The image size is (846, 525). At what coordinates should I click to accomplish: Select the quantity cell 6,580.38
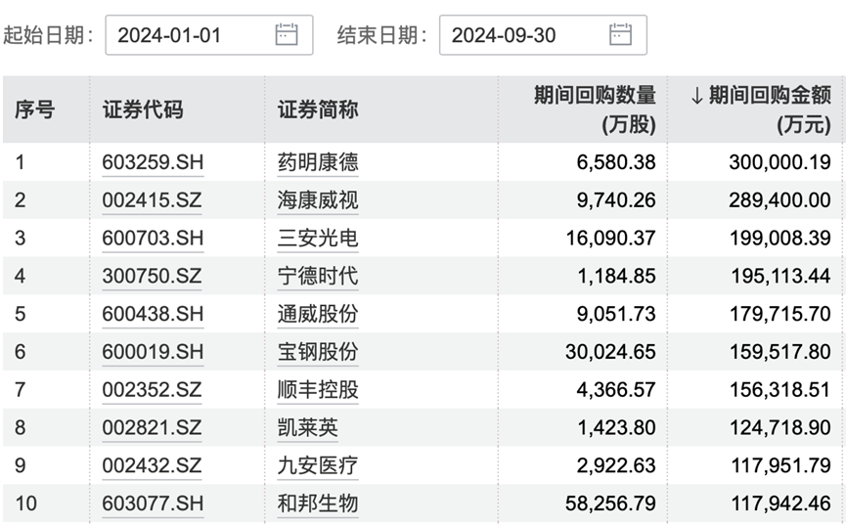[616, 162]
